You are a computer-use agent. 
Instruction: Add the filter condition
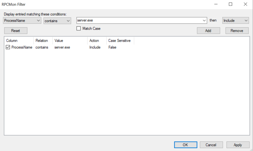pyautogui.click(x=208, y=31)
